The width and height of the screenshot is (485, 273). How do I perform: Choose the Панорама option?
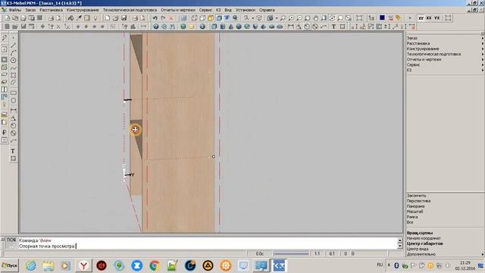(x=415, y=206)
